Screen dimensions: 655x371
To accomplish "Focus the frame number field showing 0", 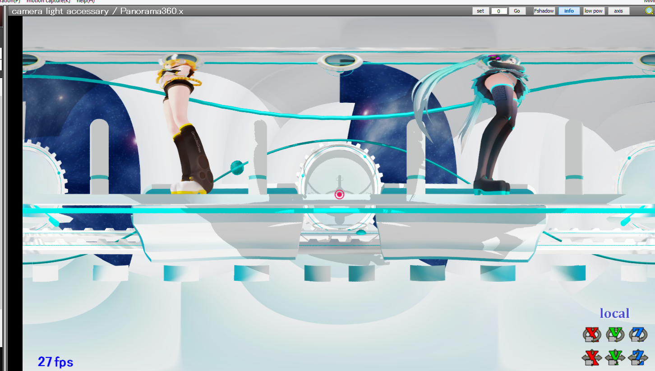I will tap(499, 11).
